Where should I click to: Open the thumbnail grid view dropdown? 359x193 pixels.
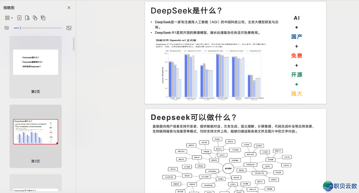click(9, 18)
